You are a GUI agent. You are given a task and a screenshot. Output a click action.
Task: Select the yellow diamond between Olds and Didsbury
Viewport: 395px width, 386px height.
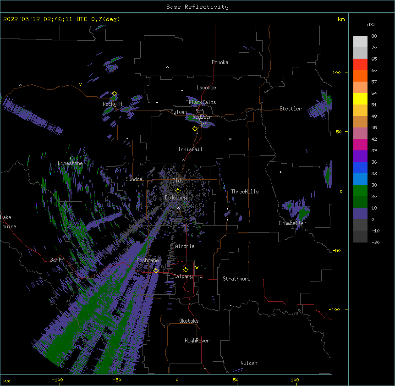point(178,191)
